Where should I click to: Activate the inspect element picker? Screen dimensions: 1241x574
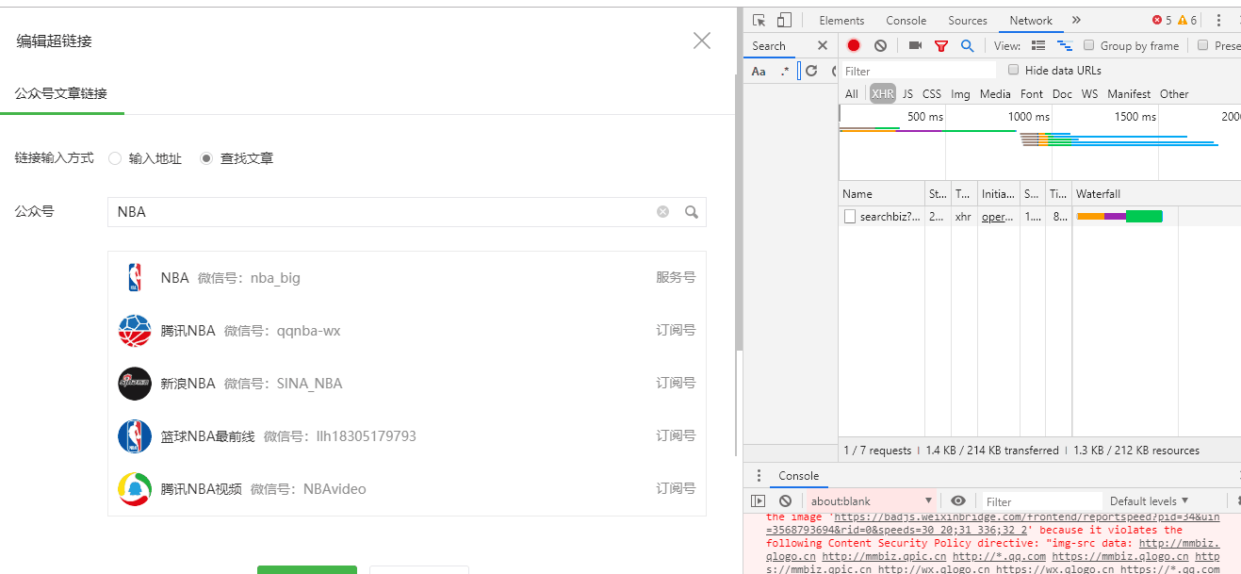tap(759, 20)
